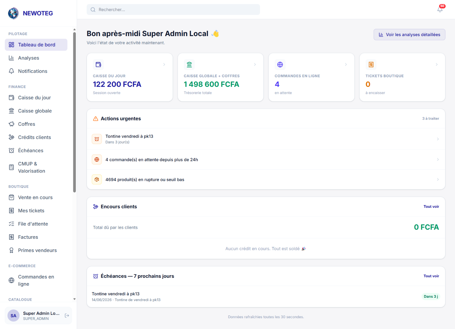Viewport: 455px width, 329px height.
Task: Expand the Caisse globale + coffres chevron
Action: pyautogui.click(x=255, y=65)
